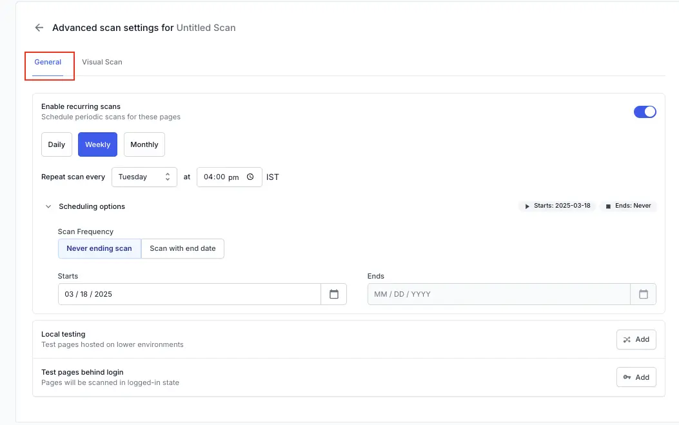The height and width of the screenshot is (425, 679).
Task: Click the clock icon in time field
Action: point(250,177)
